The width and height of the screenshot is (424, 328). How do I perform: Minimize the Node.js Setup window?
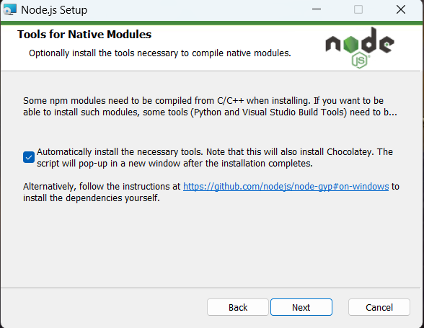pyautogui.click(x=317, y=9)
